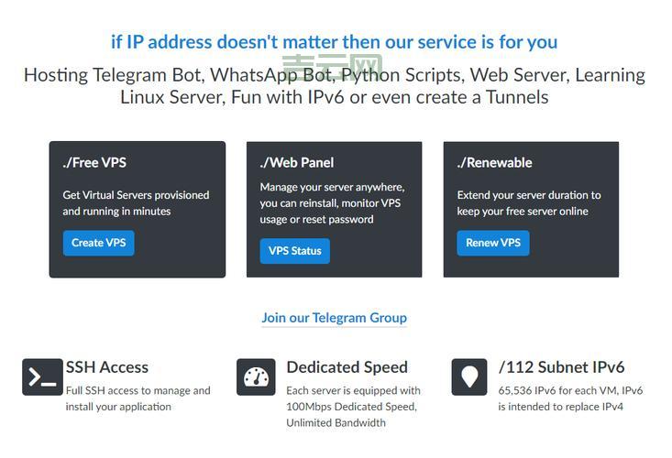
Task: Click the 100Mbps Dedicated Speed description
Action: tap(353, 406)
